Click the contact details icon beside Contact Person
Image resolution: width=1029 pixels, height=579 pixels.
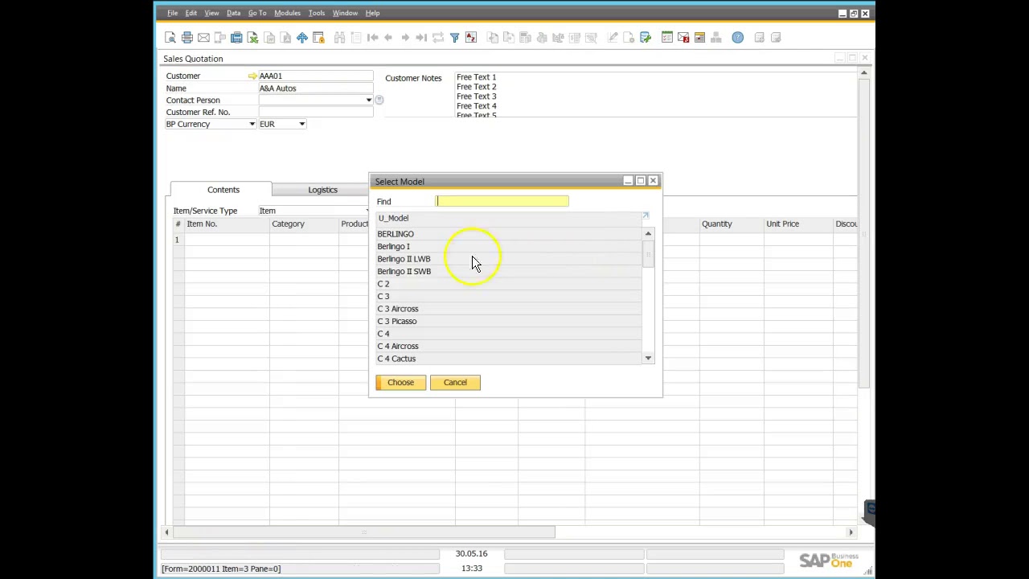(379, 101)
